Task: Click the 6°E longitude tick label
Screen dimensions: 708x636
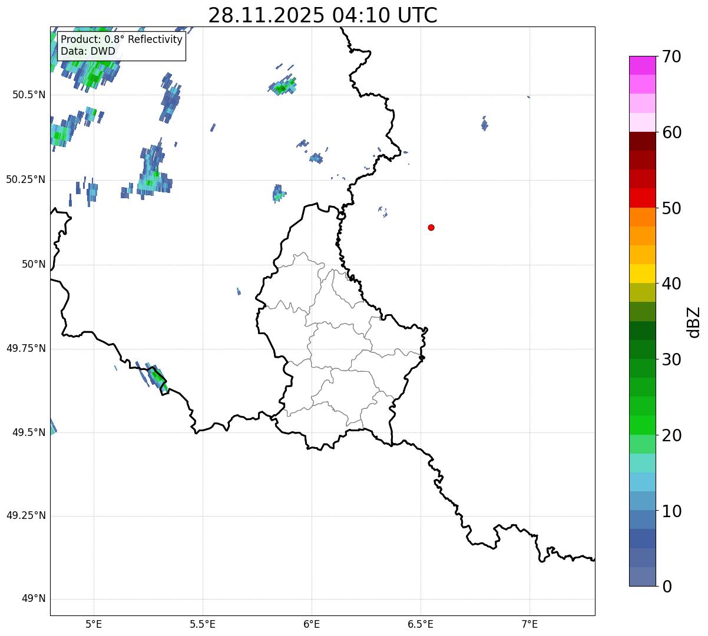Action: coord(312,624)
